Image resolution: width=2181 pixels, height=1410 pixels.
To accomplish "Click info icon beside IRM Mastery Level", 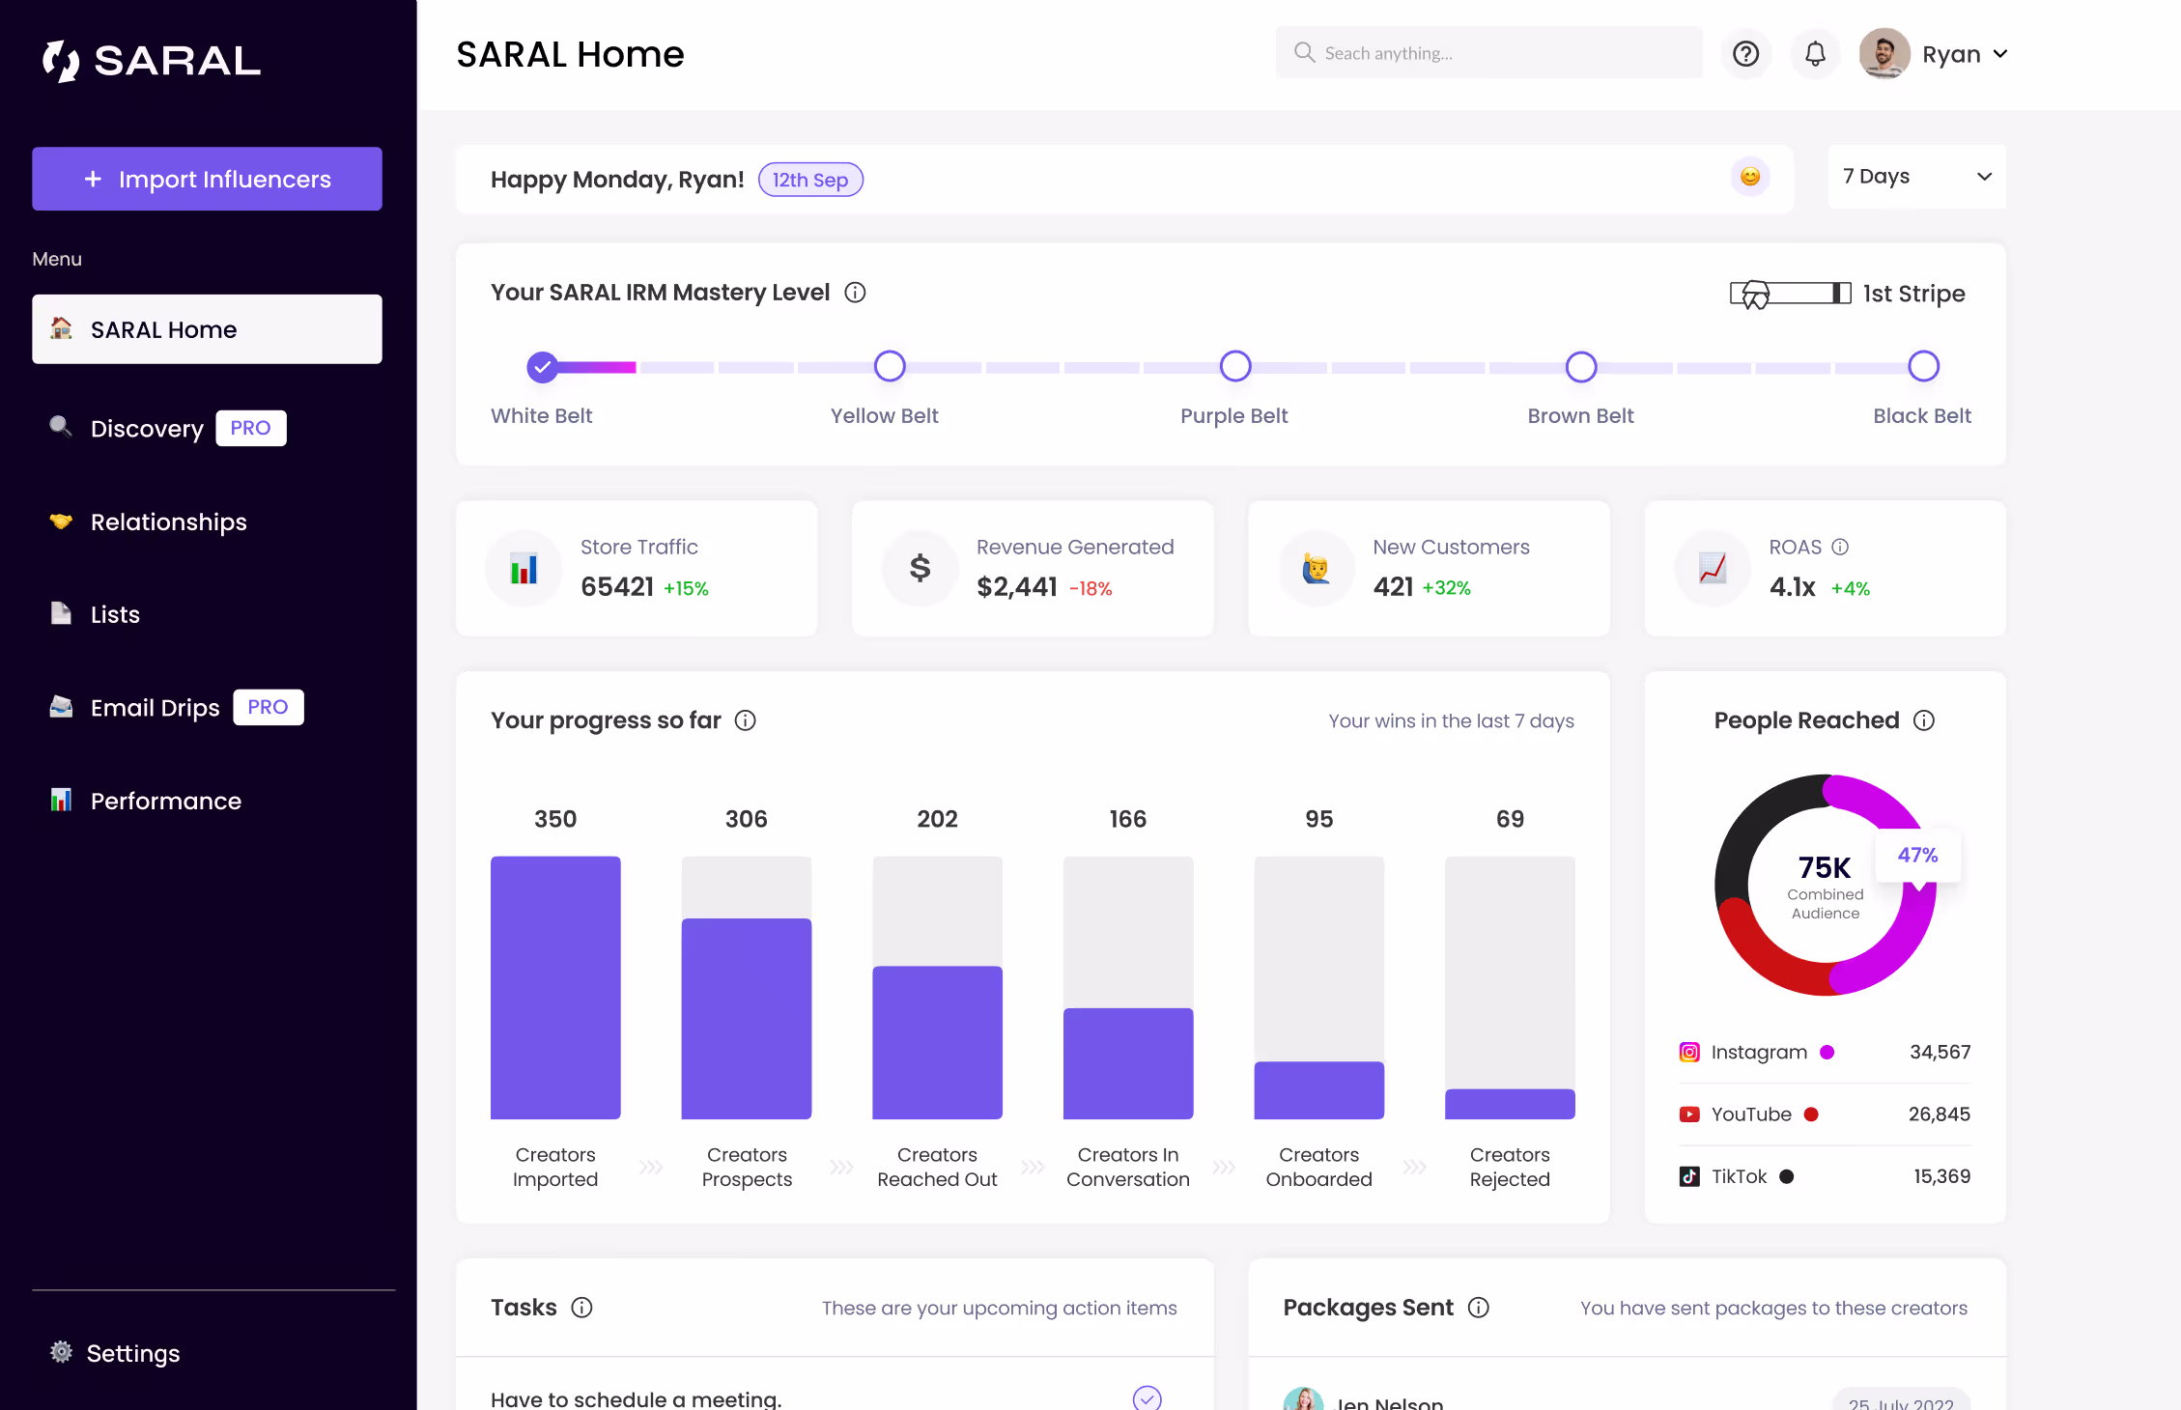I will click(x=855, y=293).
